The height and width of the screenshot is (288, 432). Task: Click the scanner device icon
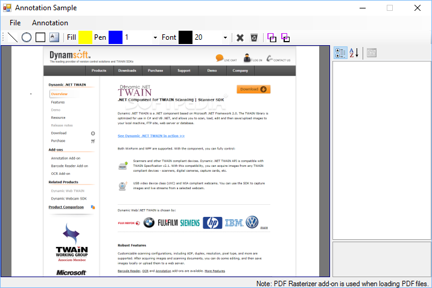coord(123,166)
